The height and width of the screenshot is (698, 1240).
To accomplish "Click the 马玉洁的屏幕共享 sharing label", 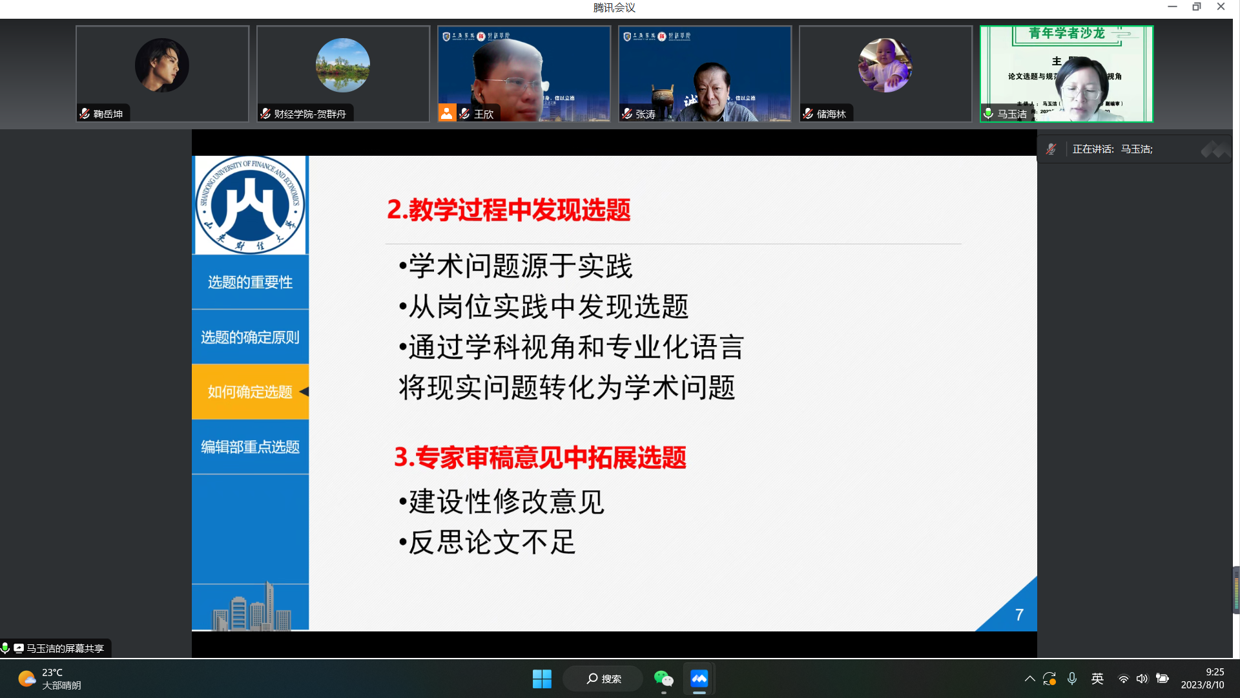I will [x=64, y=648].
